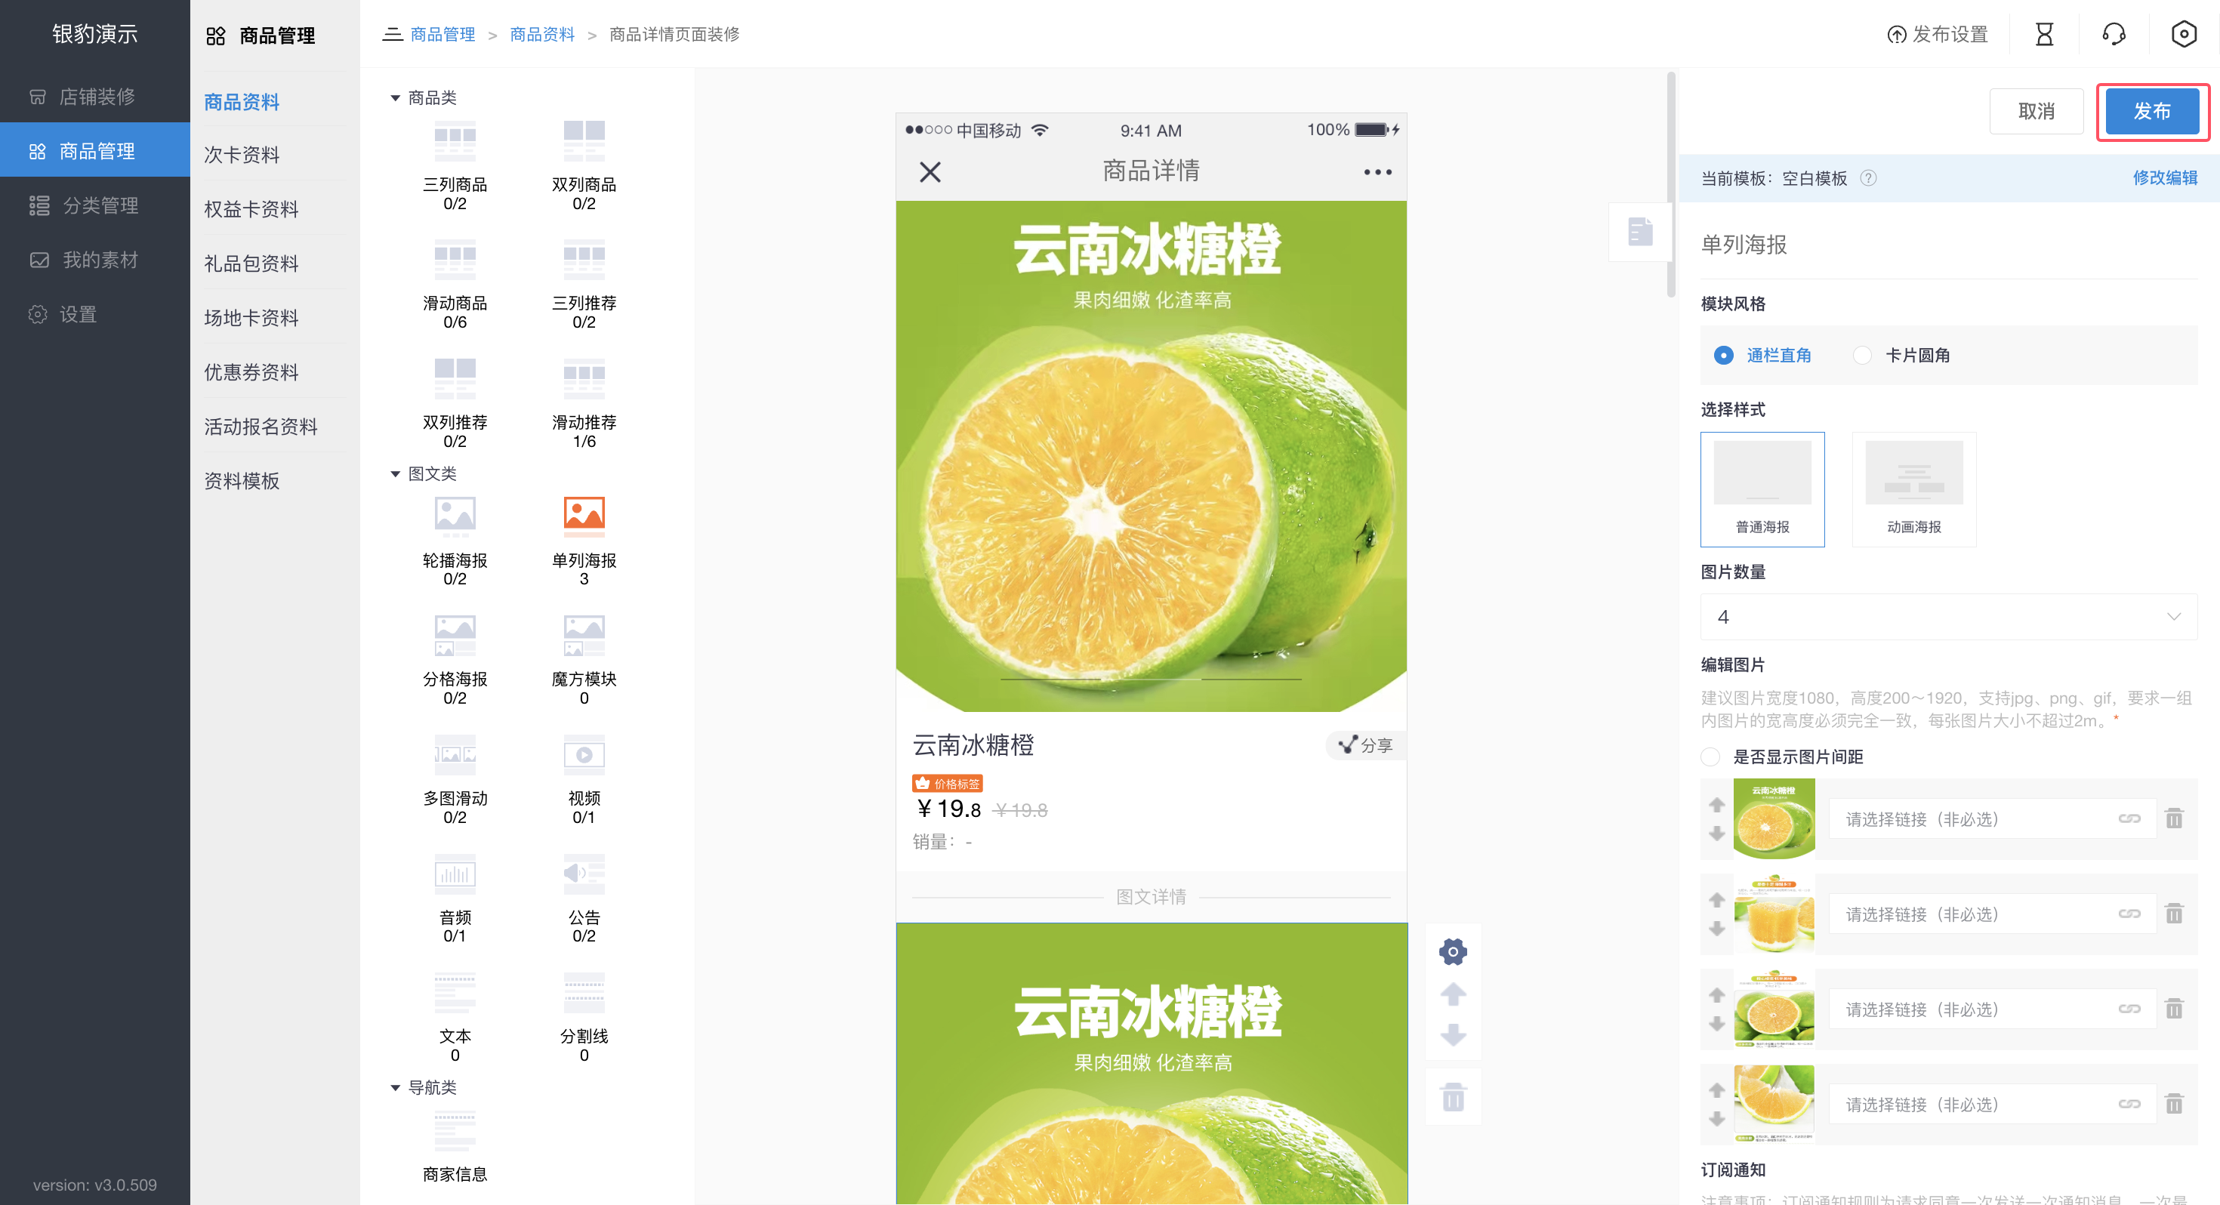
Task: Choose the 普通海报 style option
Action: coord(1762,488)
